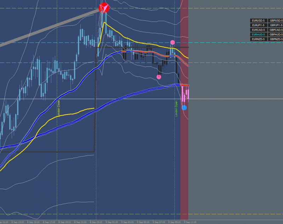Select the London Close vertical line label
283x224 pixels.
pyautogui.click(x=58, y=108)
